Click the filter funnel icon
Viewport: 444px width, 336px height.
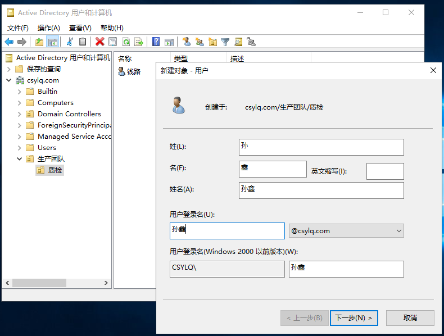[x=225, y=42]
